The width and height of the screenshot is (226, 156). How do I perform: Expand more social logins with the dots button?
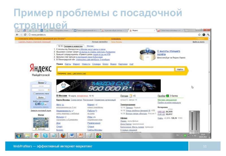pos(45,104)
